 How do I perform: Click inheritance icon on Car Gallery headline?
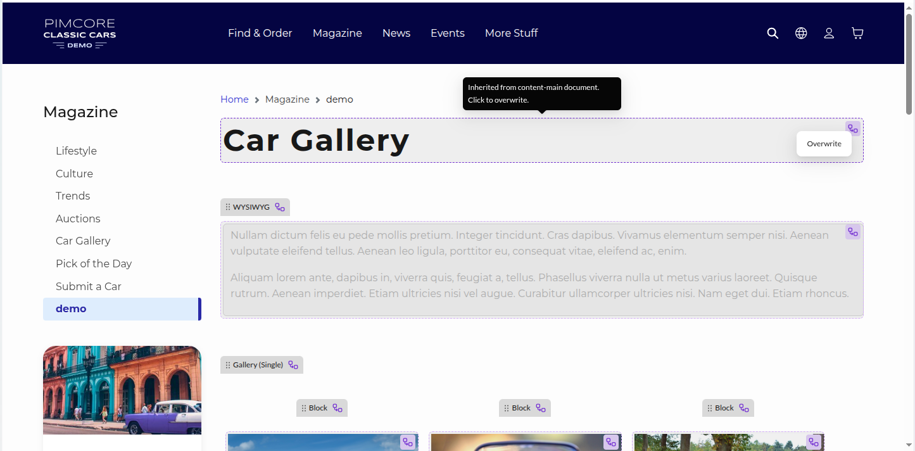click(x=853, y=129)
